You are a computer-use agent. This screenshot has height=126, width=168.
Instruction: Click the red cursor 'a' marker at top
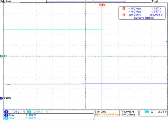coord(103,5)
